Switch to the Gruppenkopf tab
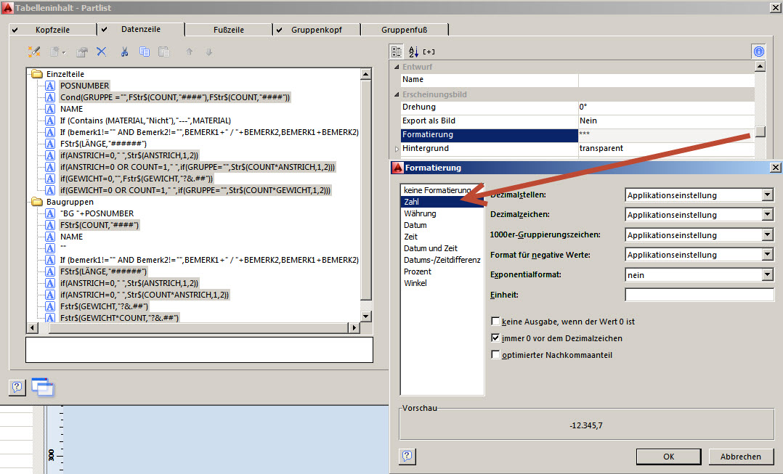Viewport: 783px width, 474px height. pyautogui.click(x=317, y=30)
